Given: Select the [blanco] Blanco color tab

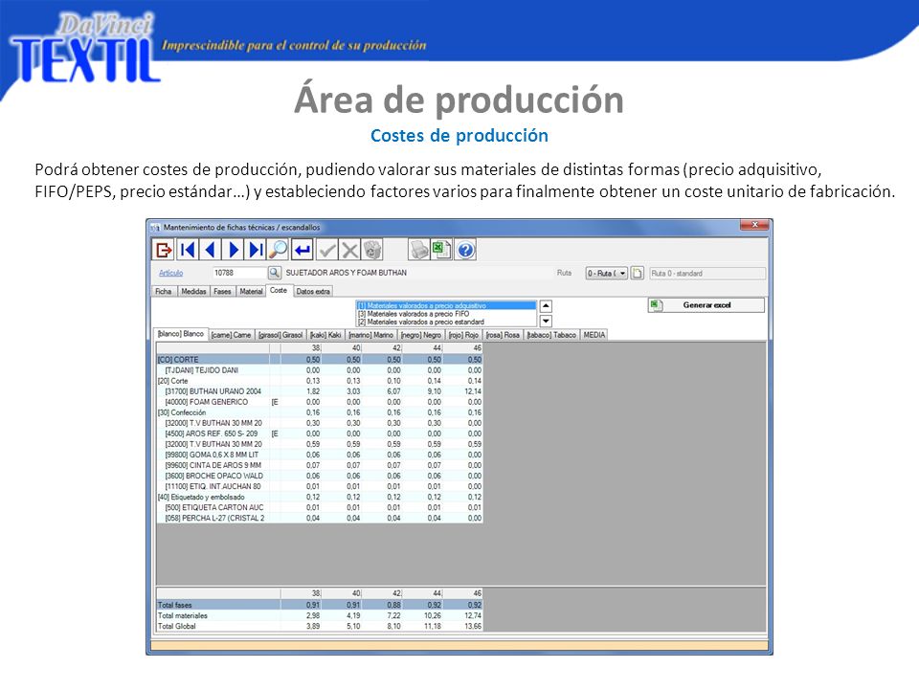Looking at the screenshot, I should point(181,334).
